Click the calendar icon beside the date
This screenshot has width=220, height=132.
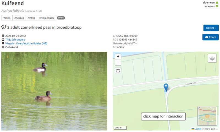(x=3, y=36)
